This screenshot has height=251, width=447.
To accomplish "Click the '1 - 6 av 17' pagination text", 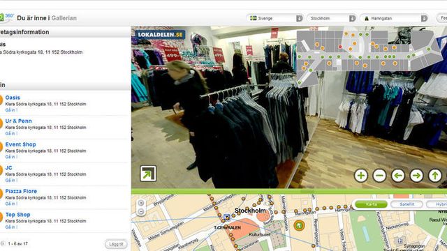I will tap(17, 244).
